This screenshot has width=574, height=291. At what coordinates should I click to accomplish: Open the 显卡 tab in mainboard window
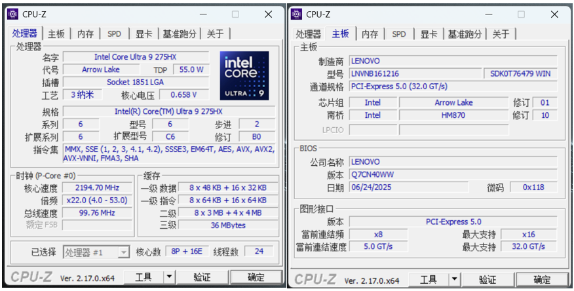click(x=429, y=34)
